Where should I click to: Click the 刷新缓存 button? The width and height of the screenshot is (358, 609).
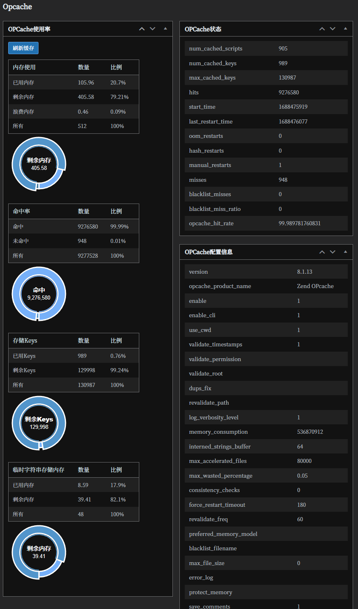23,48
